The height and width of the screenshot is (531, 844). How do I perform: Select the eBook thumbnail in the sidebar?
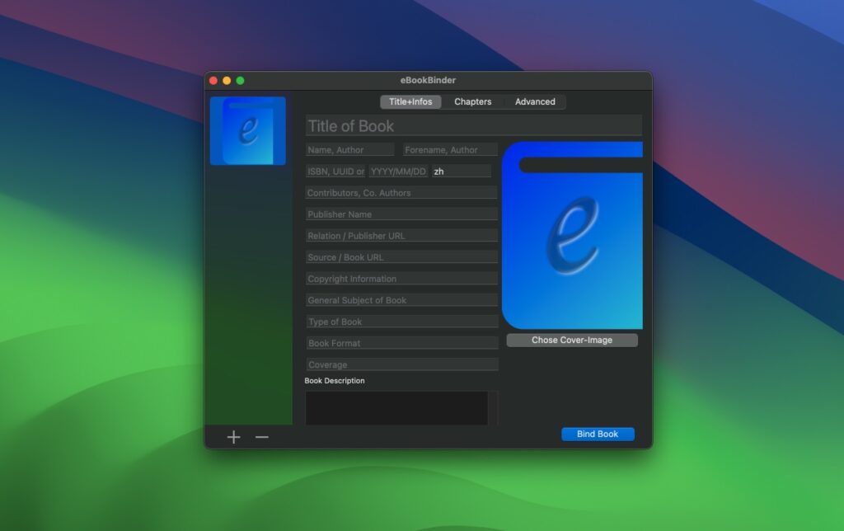(248, 130)
